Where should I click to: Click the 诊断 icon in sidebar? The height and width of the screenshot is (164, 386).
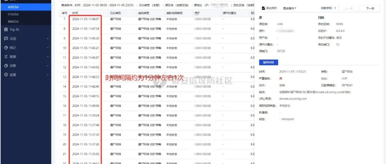pos(6,66)
